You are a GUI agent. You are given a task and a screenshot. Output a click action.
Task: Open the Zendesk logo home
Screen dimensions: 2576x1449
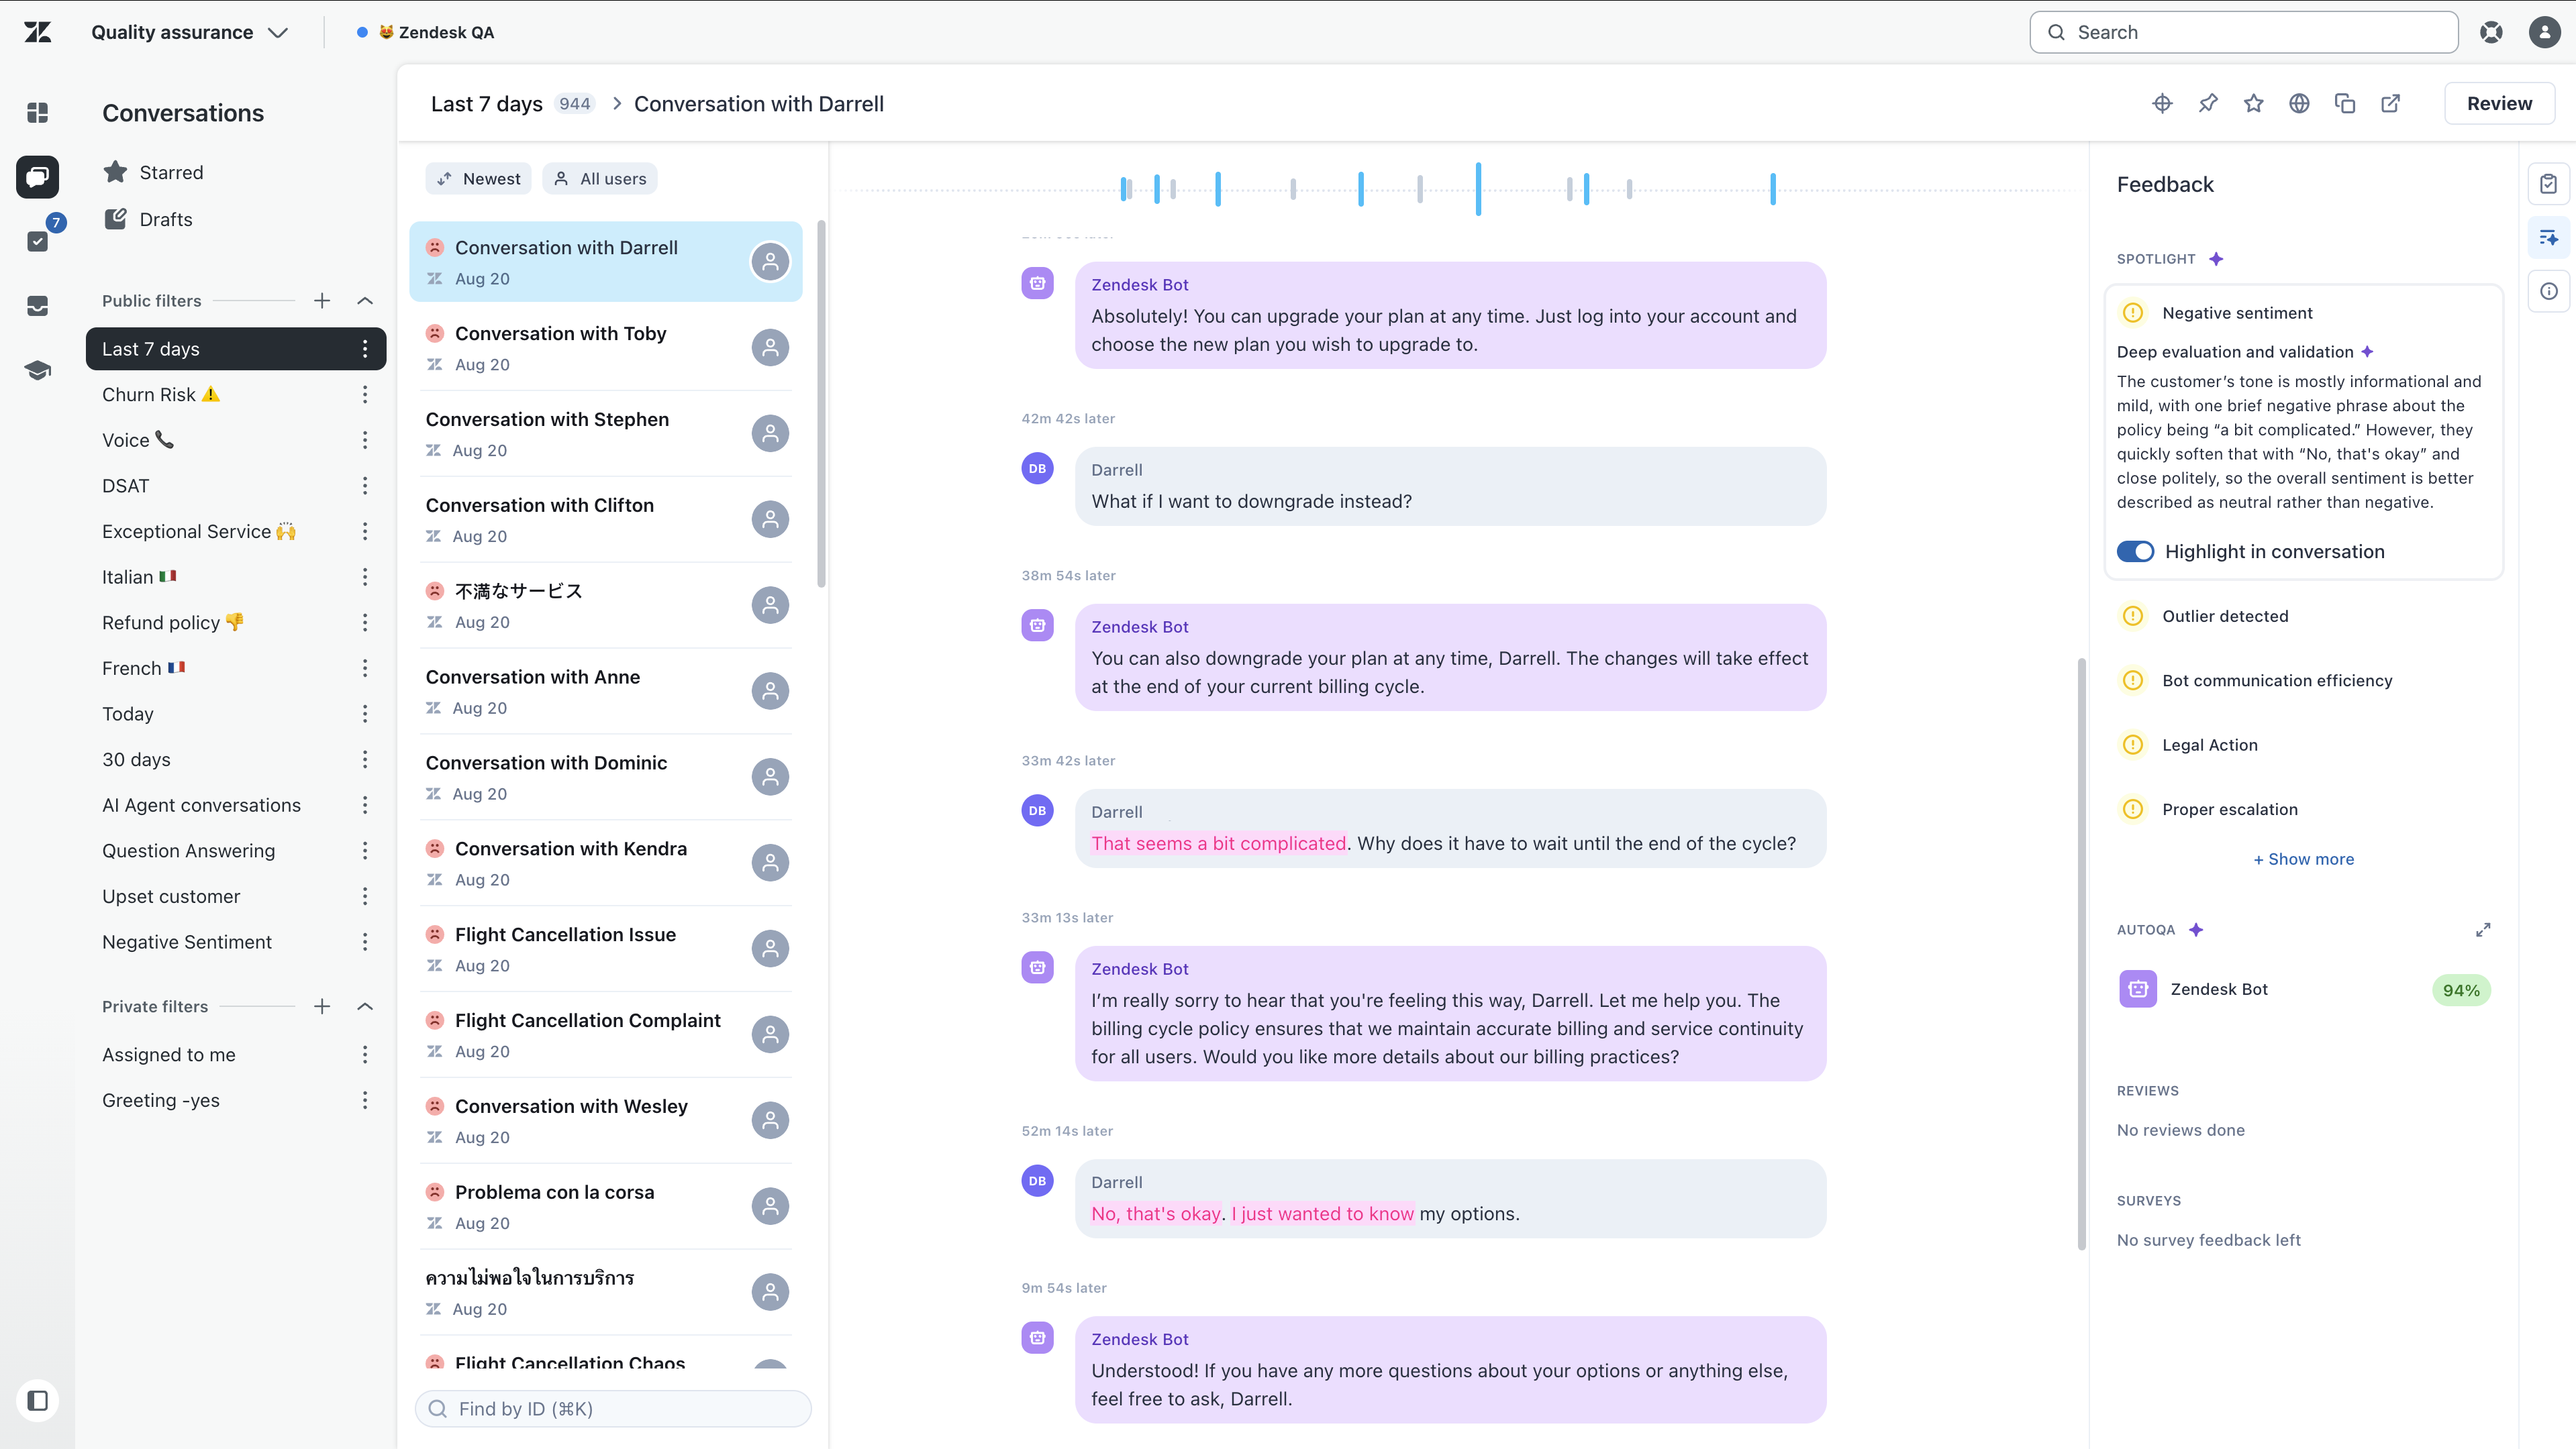(x=38, y=32)
